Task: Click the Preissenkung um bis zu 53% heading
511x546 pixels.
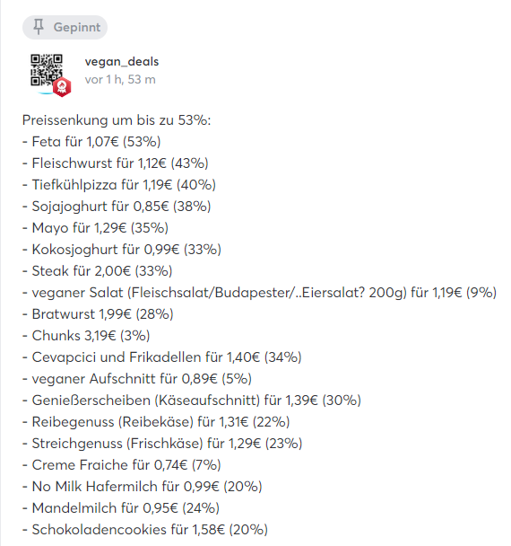Action: (x=117, y=120)
